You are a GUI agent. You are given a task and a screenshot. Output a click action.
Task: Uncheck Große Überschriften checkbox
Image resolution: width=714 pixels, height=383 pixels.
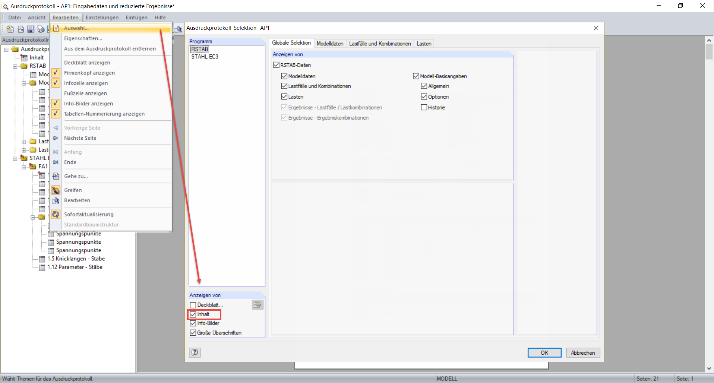[193, 333]
